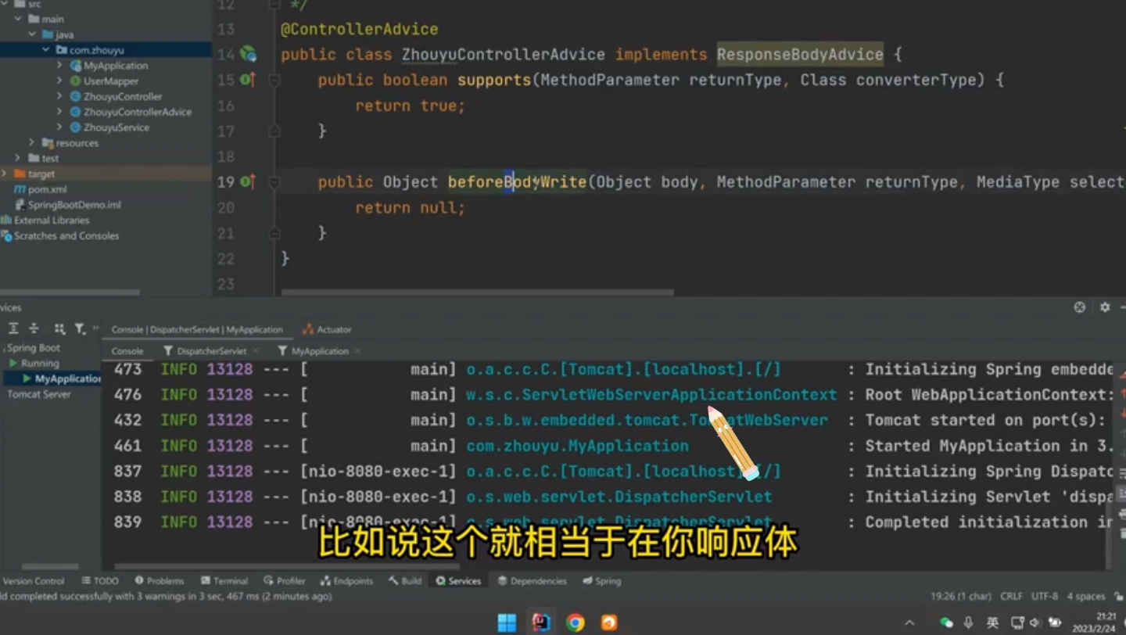
Task: Select MyApplication class in project tree
Action: [116, 66]
